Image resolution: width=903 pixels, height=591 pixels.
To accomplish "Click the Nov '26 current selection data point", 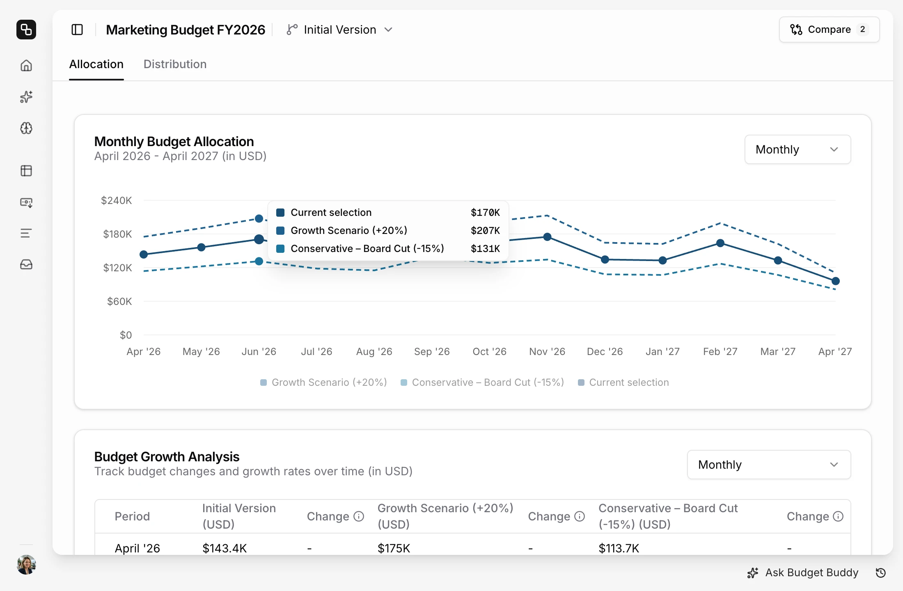I will pyautogui.click(x=547, y=237).
